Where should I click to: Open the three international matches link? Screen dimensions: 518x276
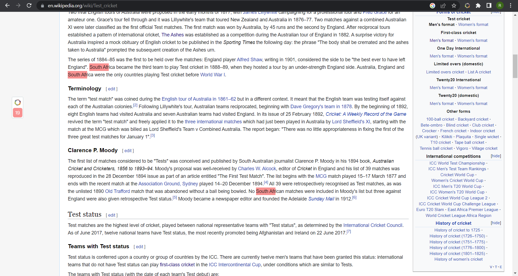(213, 122)
